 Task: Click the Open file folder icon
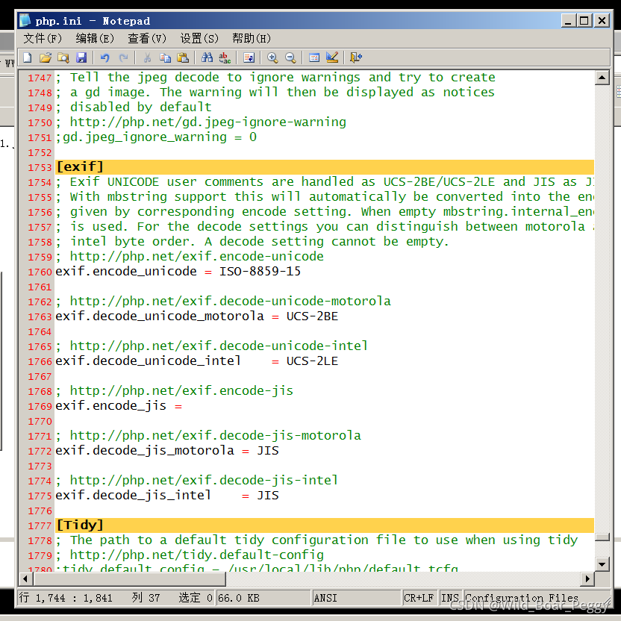[46, 57]
